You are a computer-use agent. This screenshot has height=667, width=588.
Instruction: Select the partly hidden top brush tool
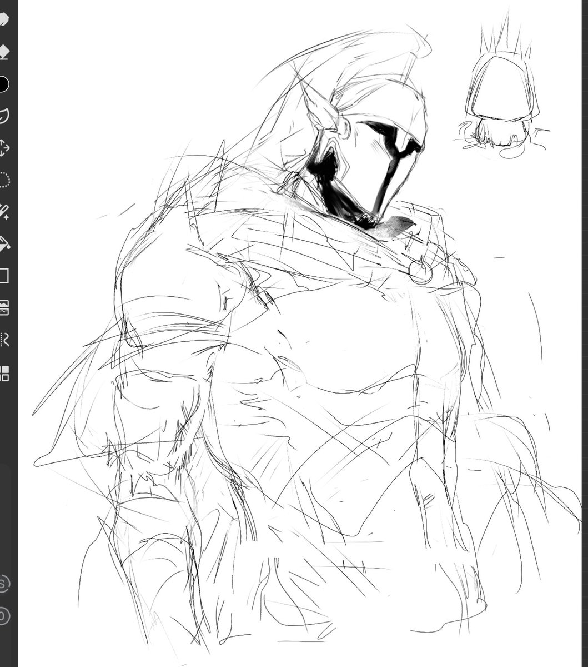(x=3, y=20)
